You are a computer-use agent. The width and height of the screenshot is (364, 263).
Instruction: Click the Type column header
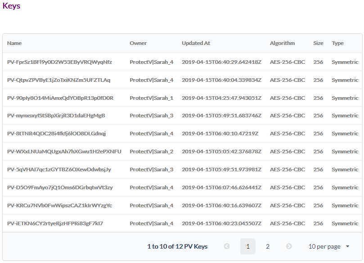pos(337,43)
